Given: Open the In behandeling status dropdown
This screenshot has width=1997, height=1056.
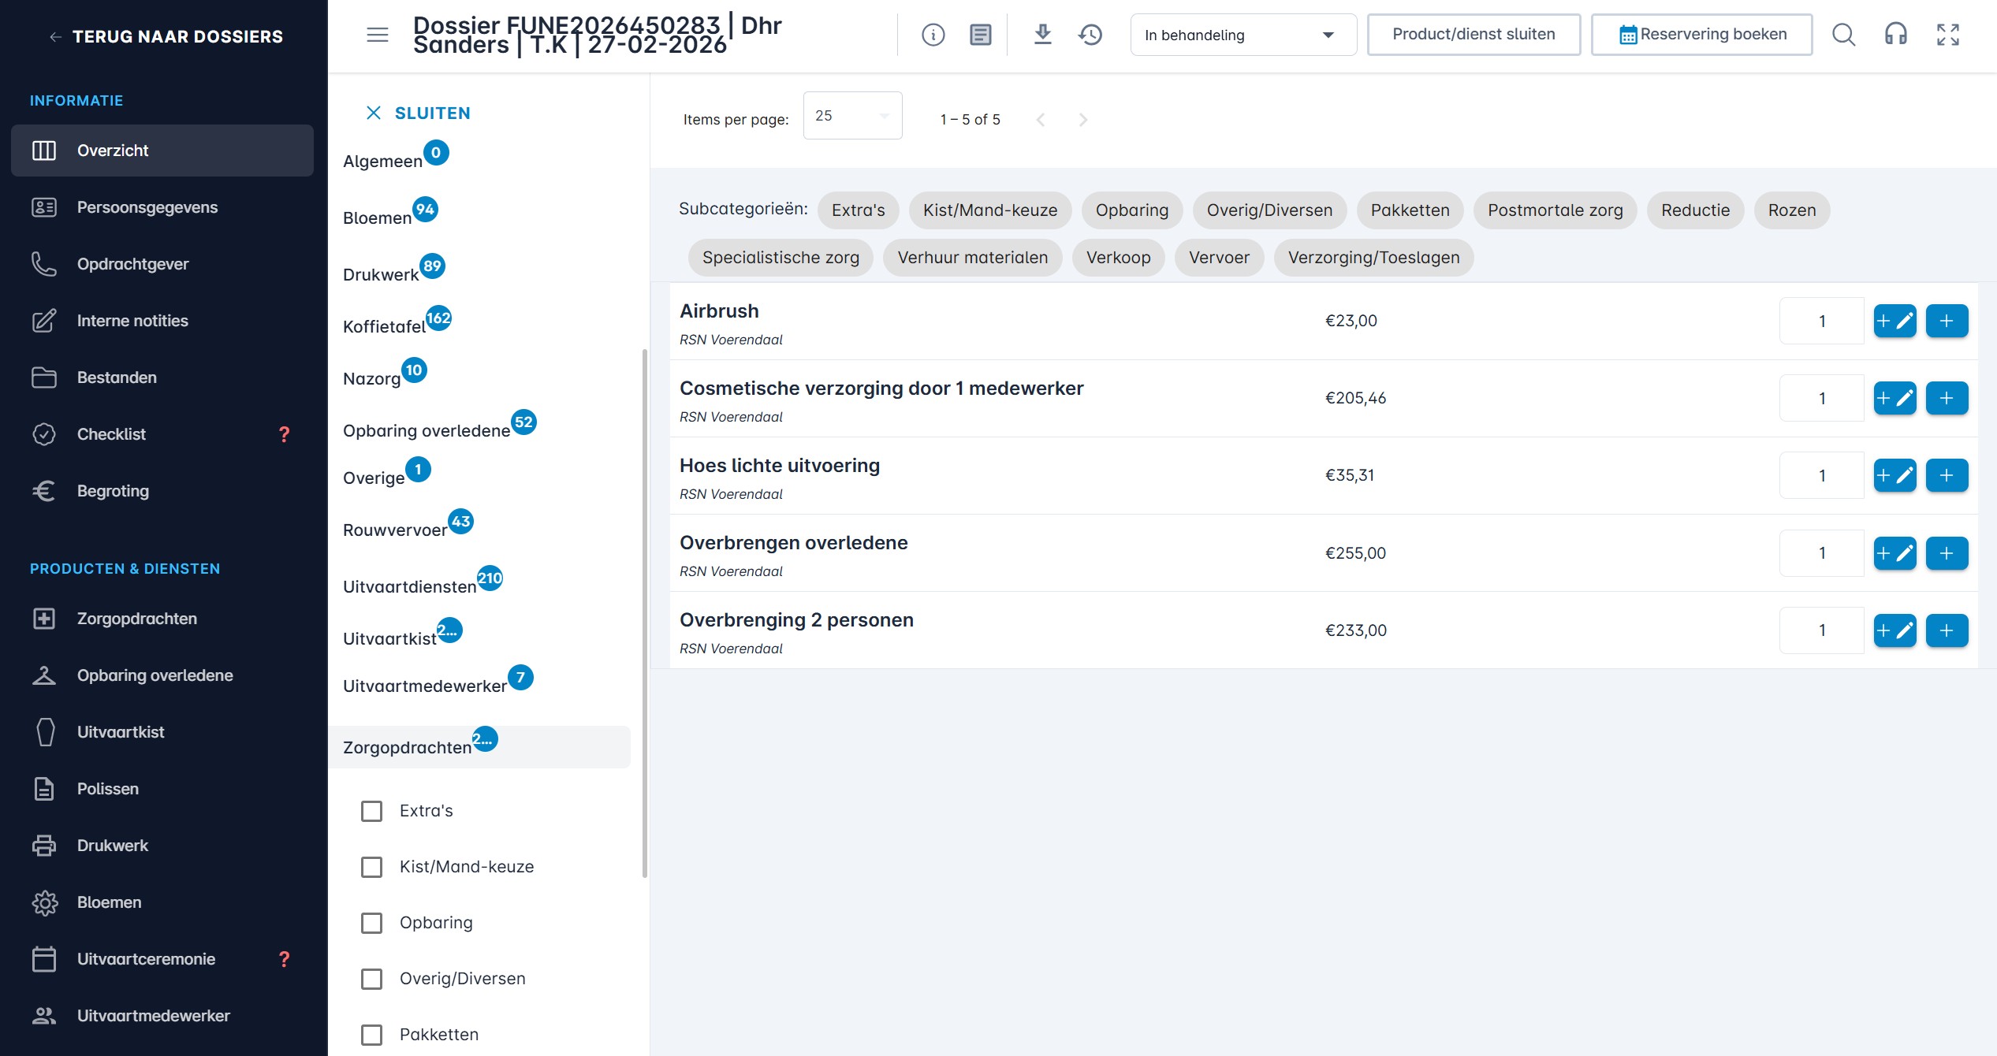Looking at the screenshot, I should click(x=1243, y=35).
